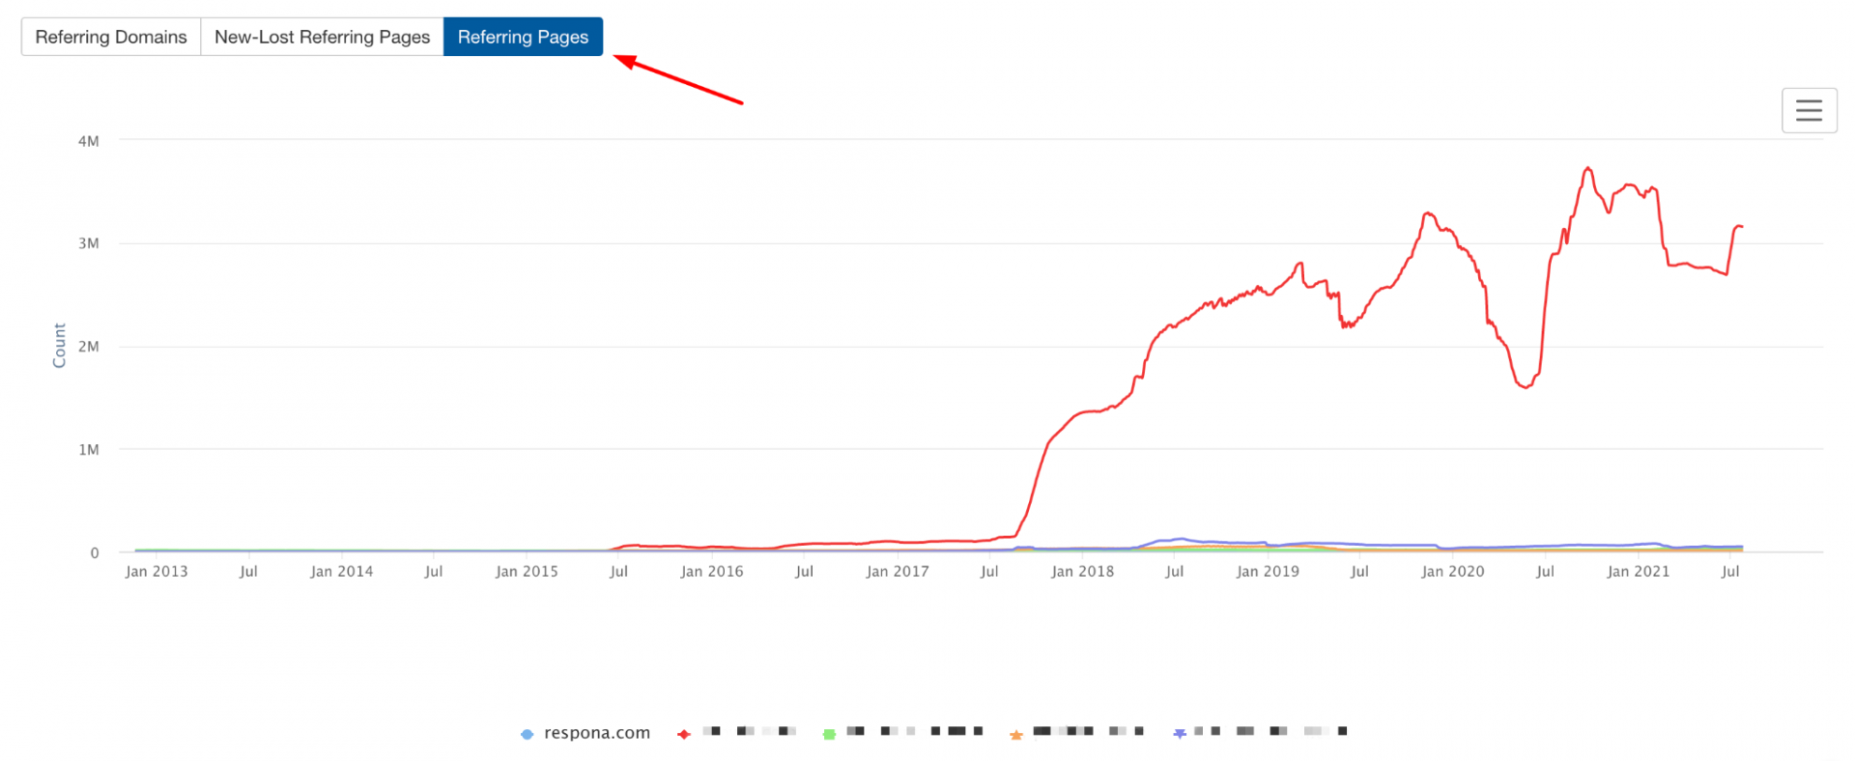Click the 'Jan 2016' x-axis label
This screenshot has width=1855, height=761.
point(712,572)
